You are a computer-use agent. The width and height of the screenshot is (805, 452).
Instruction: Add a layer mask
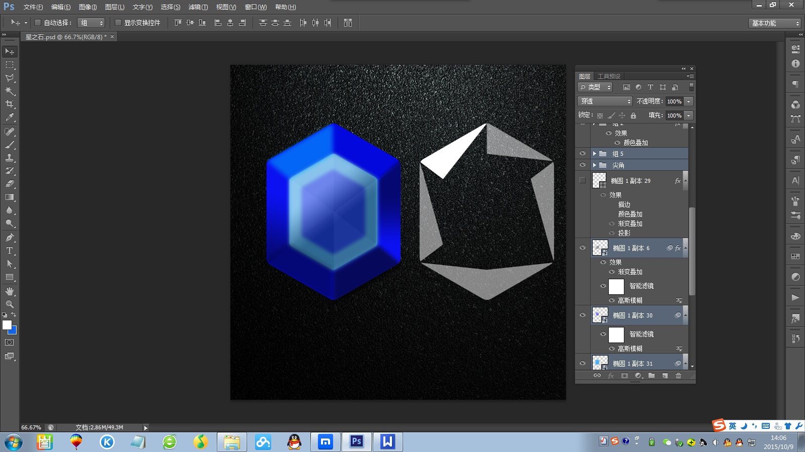click(624, 376)
